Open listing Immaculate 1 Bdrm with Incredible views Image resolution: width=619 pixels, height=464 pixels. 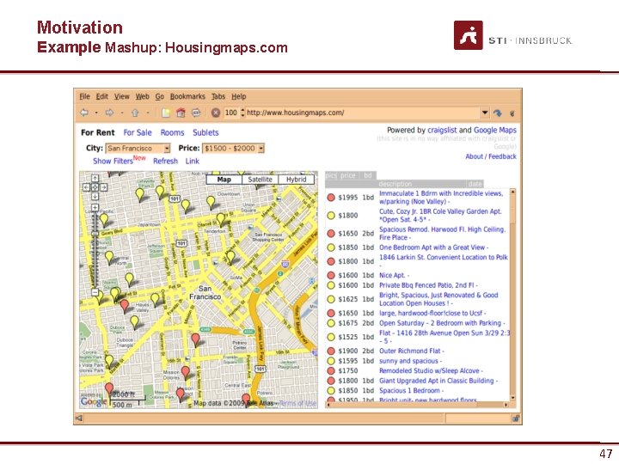441,198
